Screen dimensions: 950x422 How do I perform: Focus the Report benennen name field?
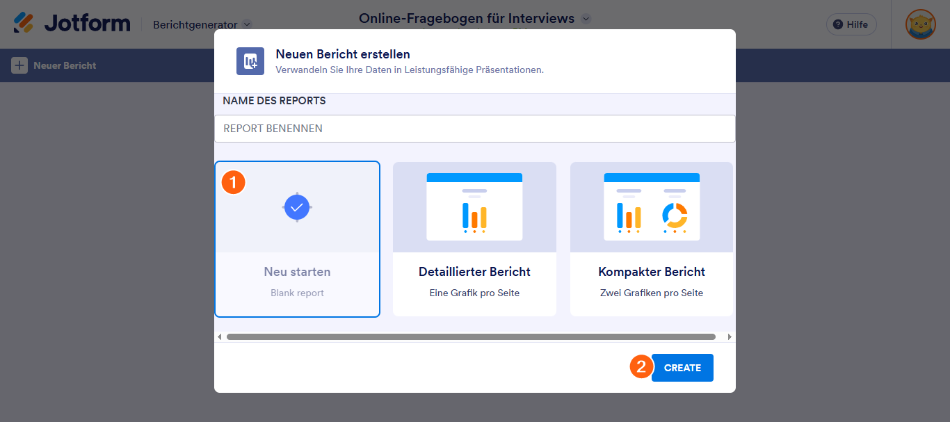click(x=475, y=129)
